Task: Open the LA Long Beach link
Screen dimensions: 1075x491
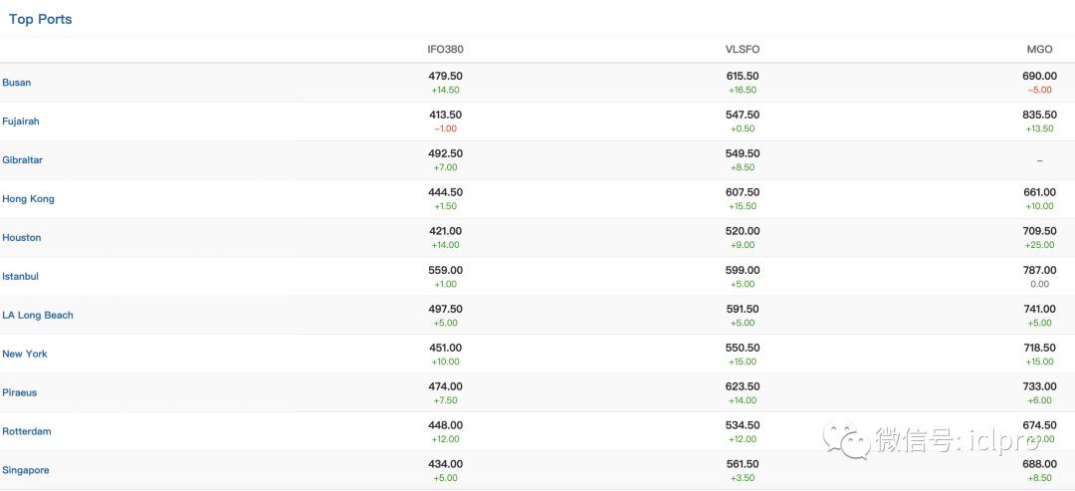Action: pyautogui.click(x=38, y=316)
